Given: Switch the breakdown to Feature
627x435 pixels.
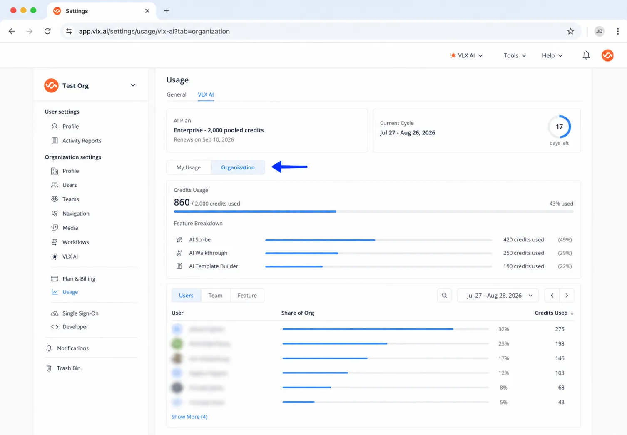Looking at the screenshot, I should click(x=247, y=296).
